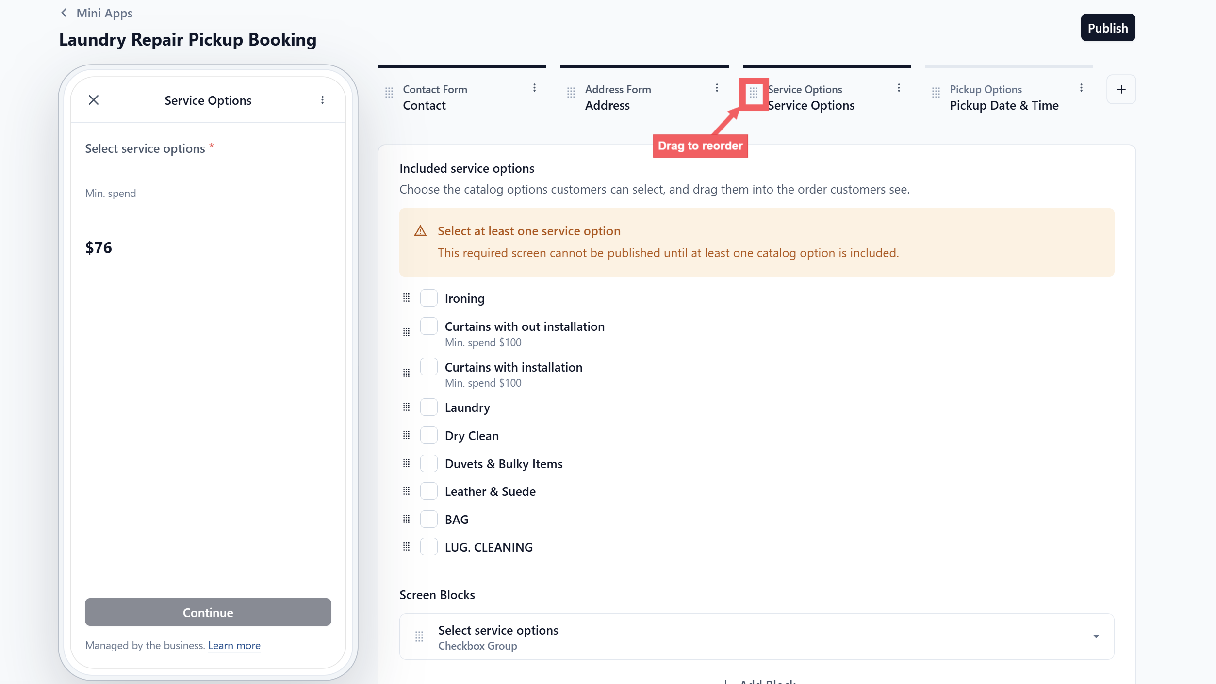Open the Service Options tab options menu
The width and height of the screenshot is (1216, 684).
[899, 88]
